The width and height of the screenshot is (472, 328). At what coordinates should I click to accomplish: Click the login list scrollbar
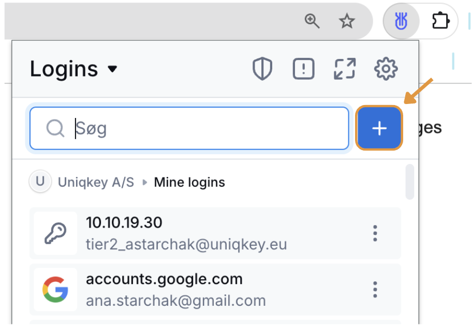[x=410, y=182]
